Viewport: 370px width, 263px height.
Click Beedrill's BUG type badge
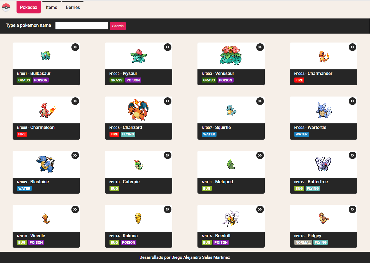(207, 243)
